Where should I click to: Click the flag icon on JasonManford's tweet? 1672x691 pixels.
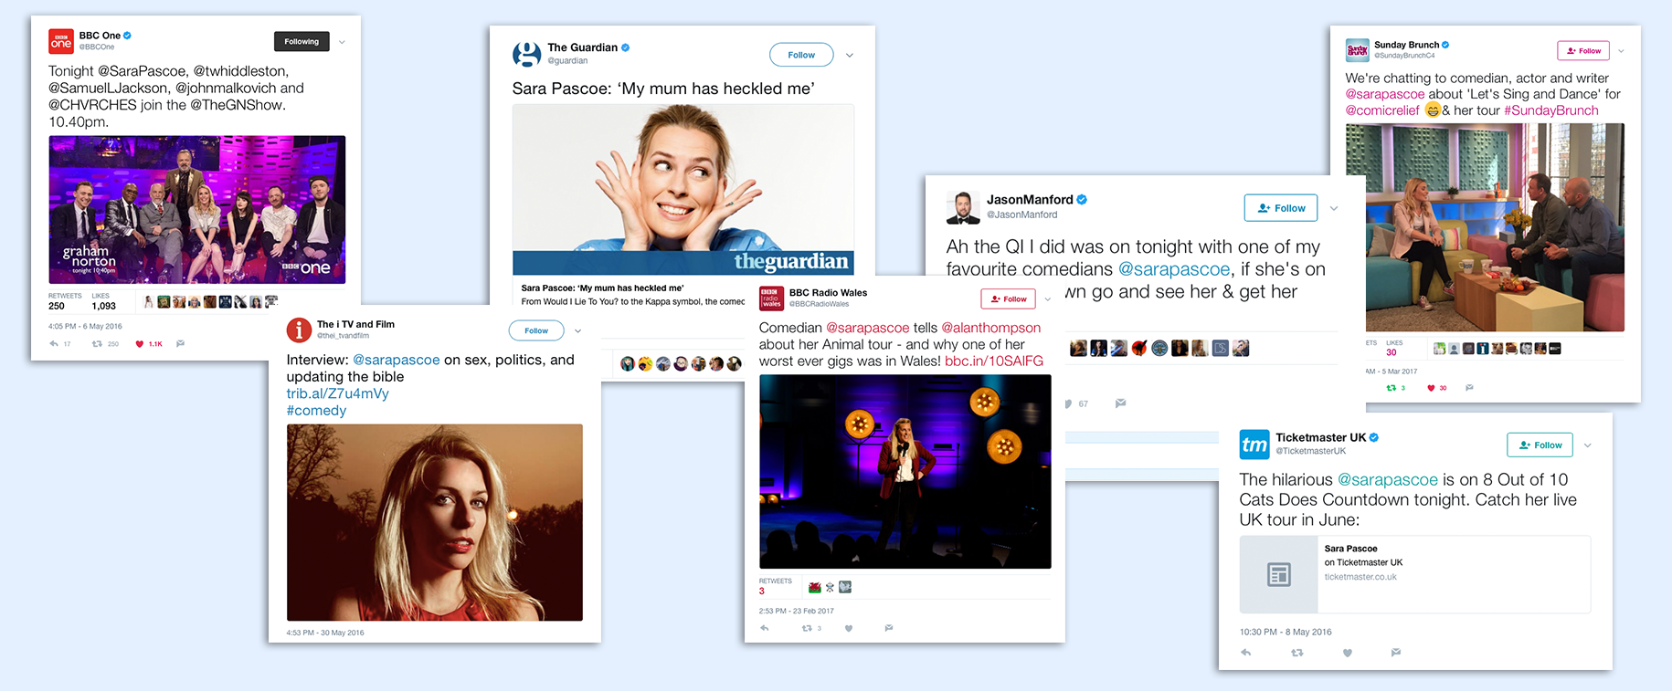1120,403
